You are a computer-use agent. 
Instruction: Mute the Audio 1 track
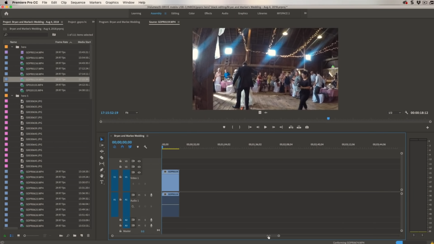pos(139,195)
